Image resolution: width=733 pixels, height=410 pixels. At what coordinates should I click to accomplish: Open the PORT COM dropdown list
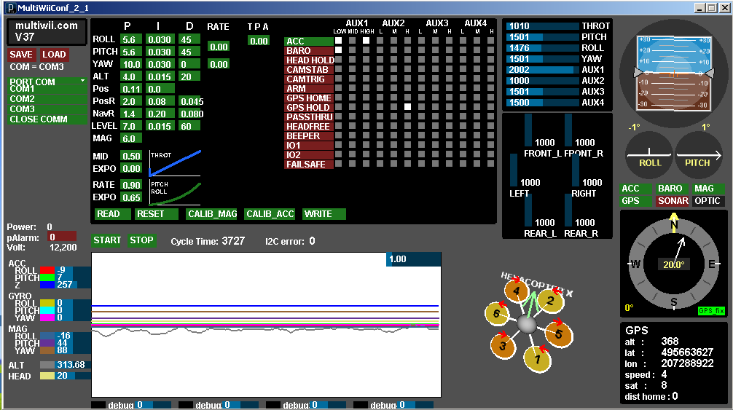point(47,82)
